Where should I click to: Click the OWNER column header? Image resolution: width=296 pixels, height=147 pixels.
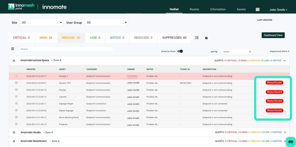point(131,69)
